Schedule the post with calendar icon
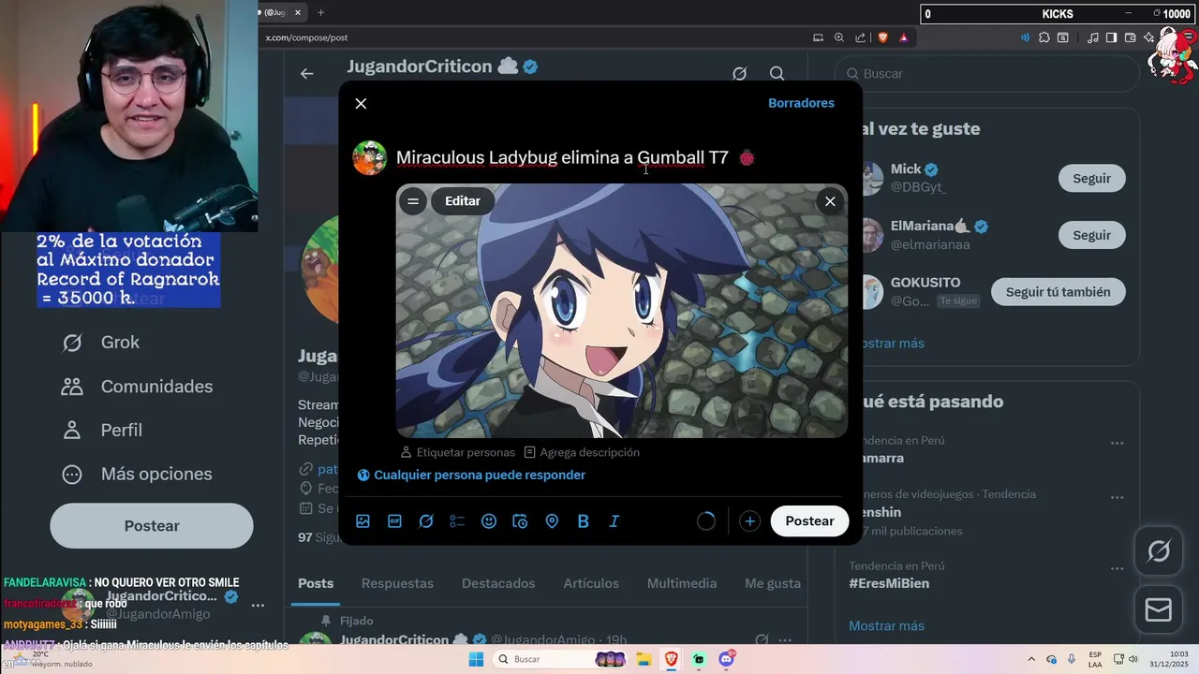 click(520, 521)
